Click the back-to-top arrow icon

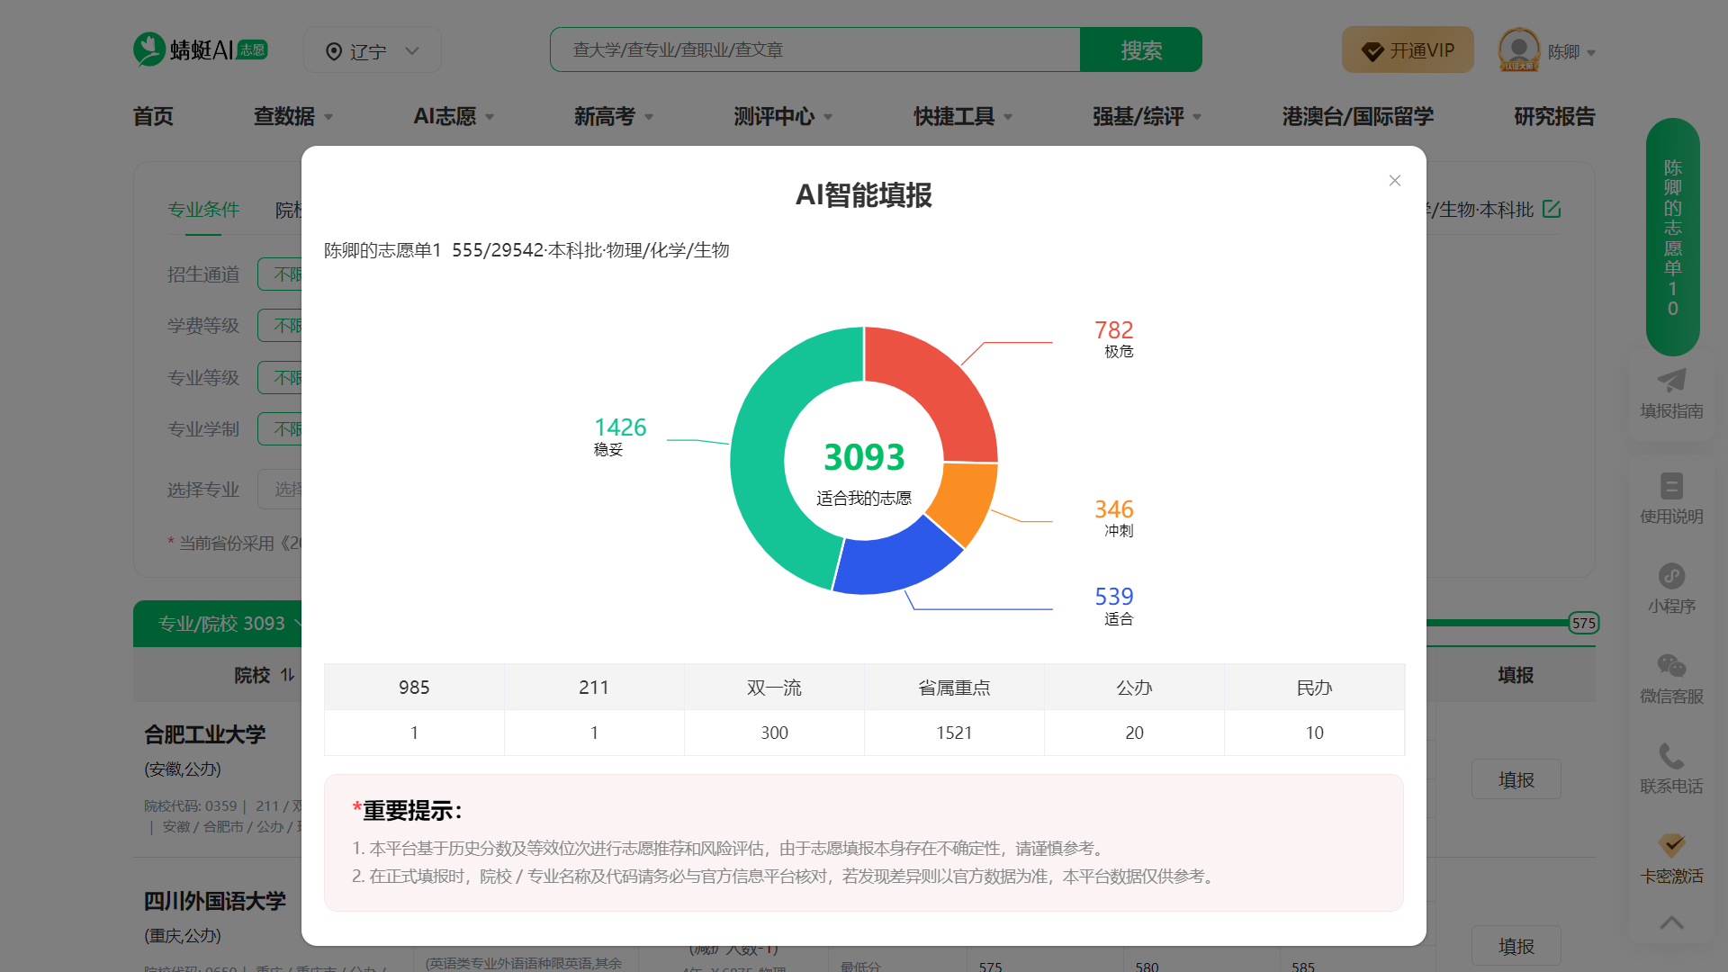tap(1671, 922)
